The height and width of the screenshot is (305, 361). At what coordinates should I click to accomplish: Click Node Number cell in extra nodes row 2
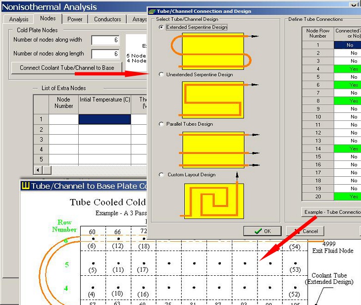63,129
